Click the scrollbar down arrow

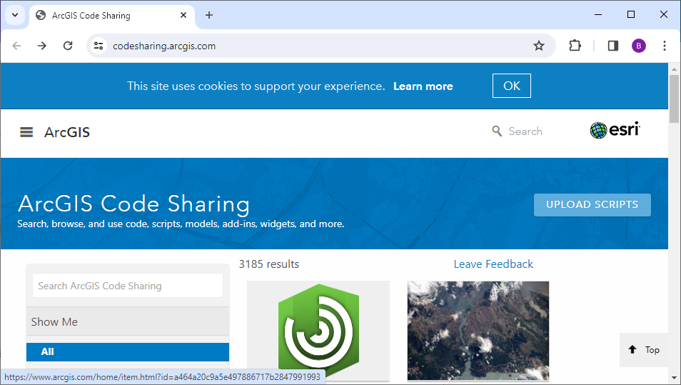pyautogui.click(x=674, y=378)
